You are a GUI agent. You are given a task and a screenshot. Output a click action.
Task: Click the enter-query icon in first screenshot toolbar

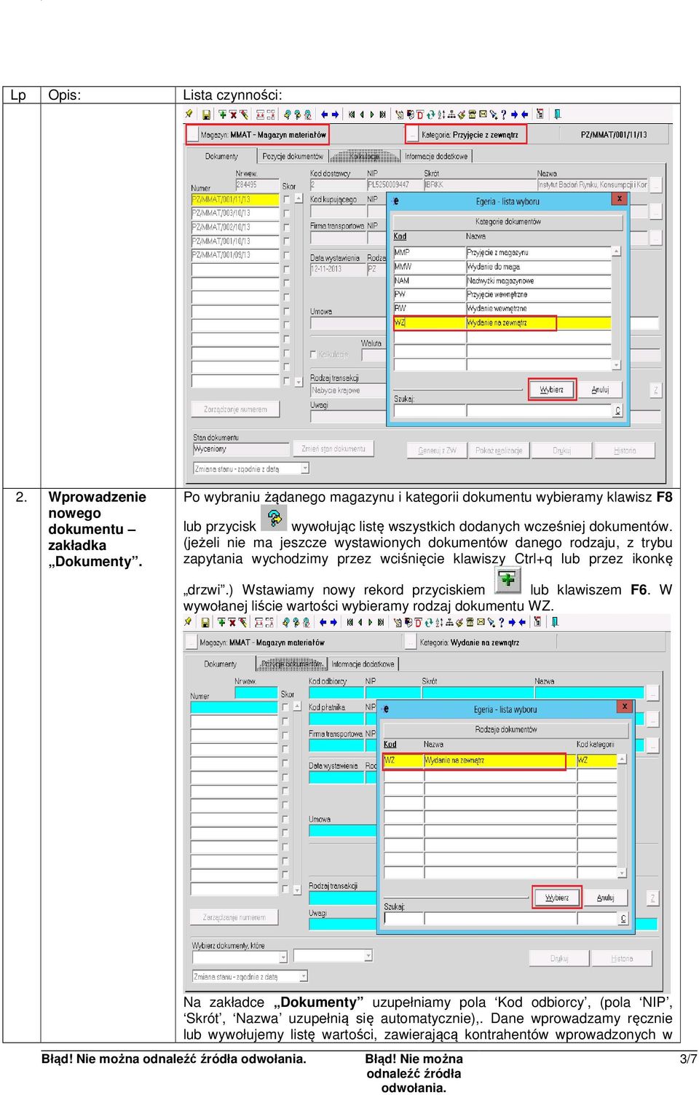pos(286,114)
